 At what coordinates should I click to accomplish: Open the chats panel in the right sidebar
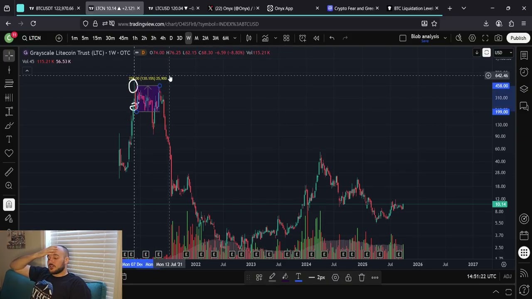click(524, 106)
